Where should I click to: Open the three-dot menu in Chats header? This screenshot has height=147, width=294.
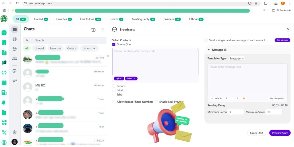tap(103, 30)
